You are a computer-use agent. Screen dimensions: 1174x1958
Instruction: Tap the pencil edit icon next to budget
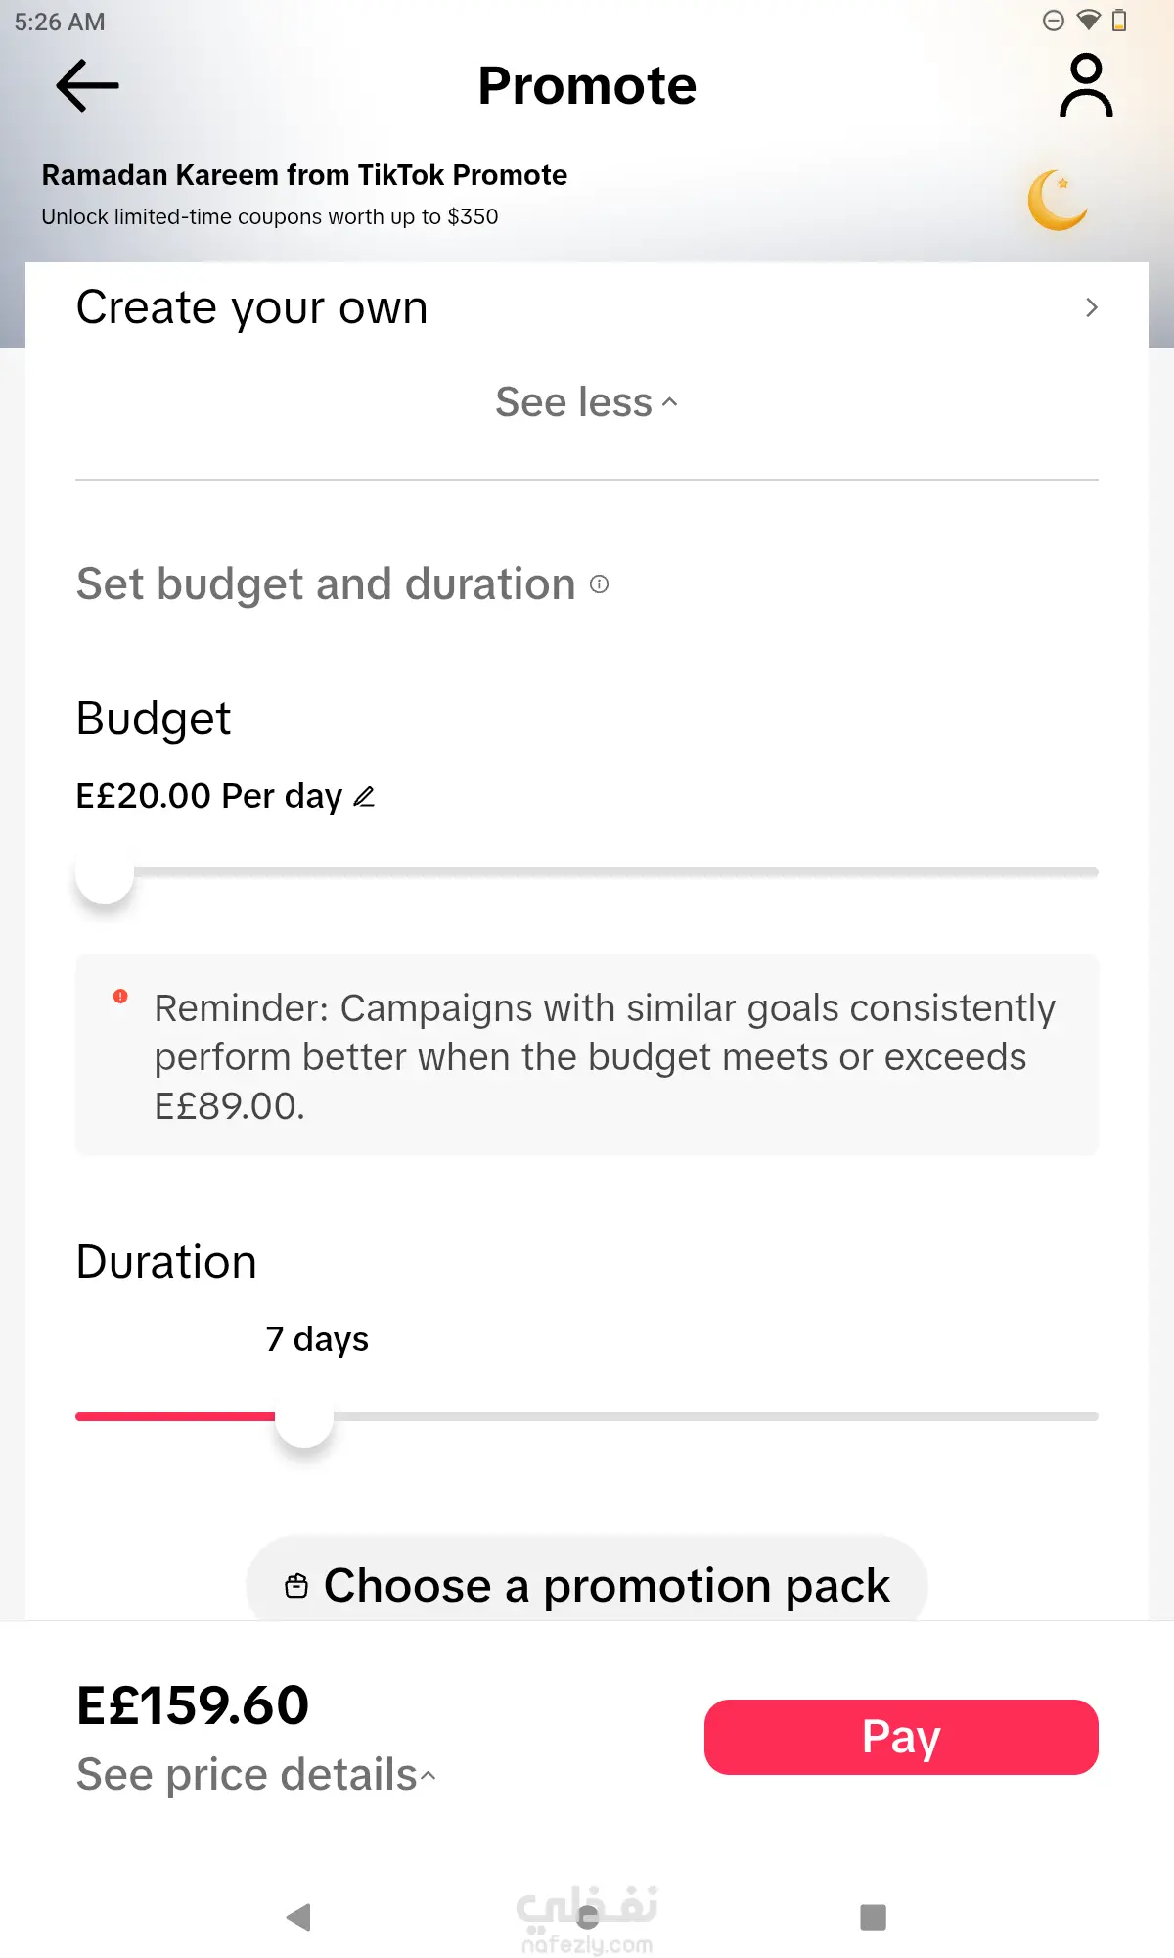364,796
